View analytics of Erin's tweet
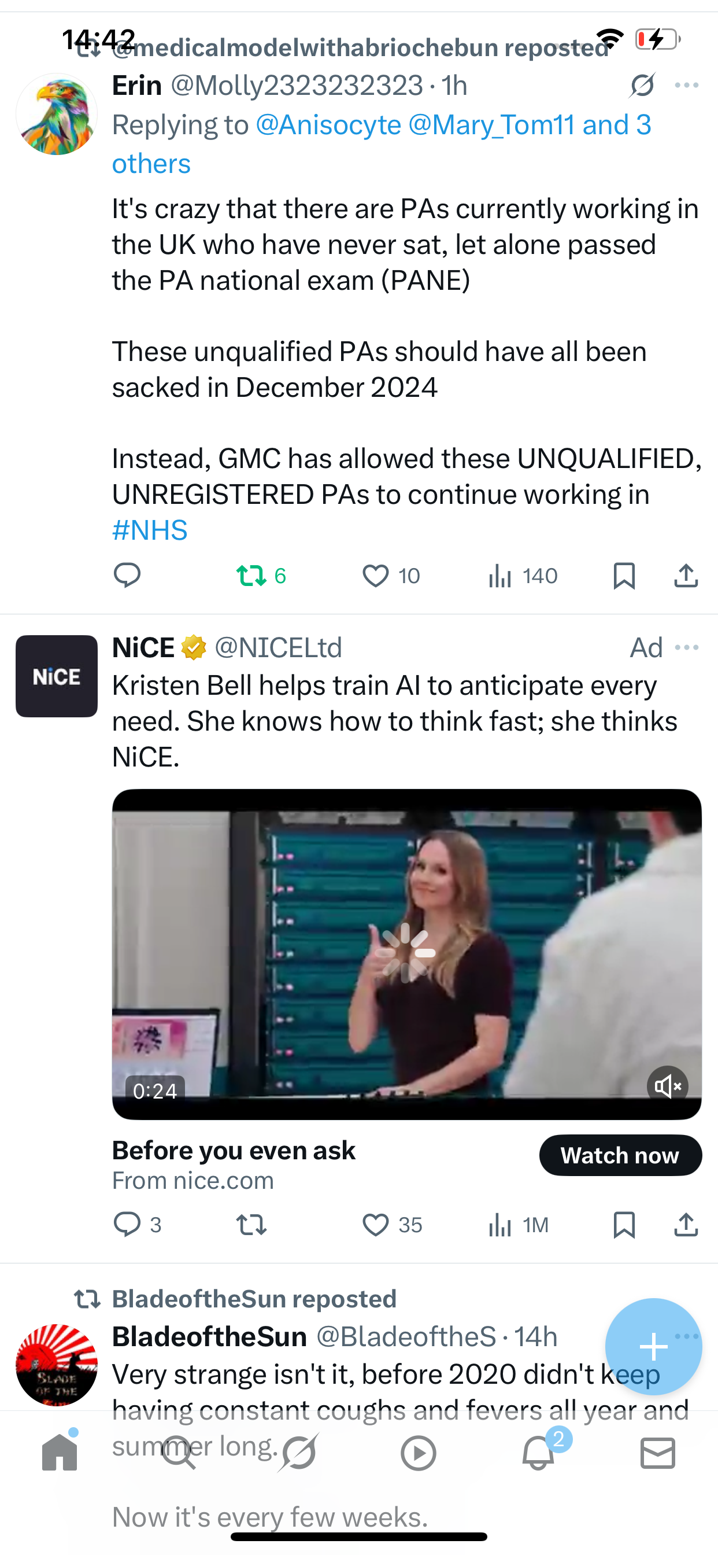The height and width of the screenshot is (1555, 718). coord(500,575)
